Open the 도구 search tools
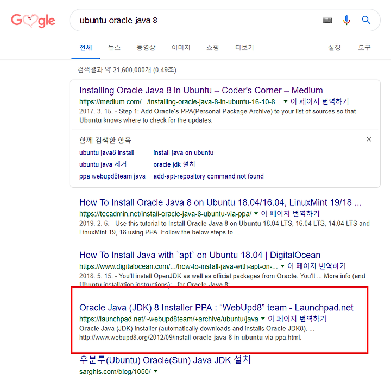 point(364,47)
